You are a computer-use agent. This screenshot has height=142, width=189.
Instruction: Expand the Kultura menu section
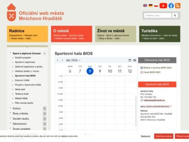(45, 108)
